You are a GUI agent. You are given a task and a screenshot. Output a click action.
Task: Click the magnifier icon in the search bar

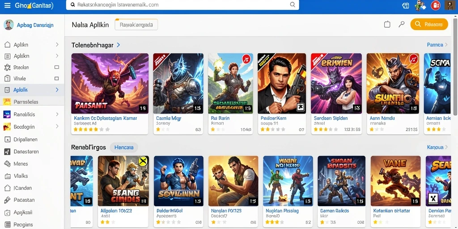pyautogui.click(x=292, y=4)
